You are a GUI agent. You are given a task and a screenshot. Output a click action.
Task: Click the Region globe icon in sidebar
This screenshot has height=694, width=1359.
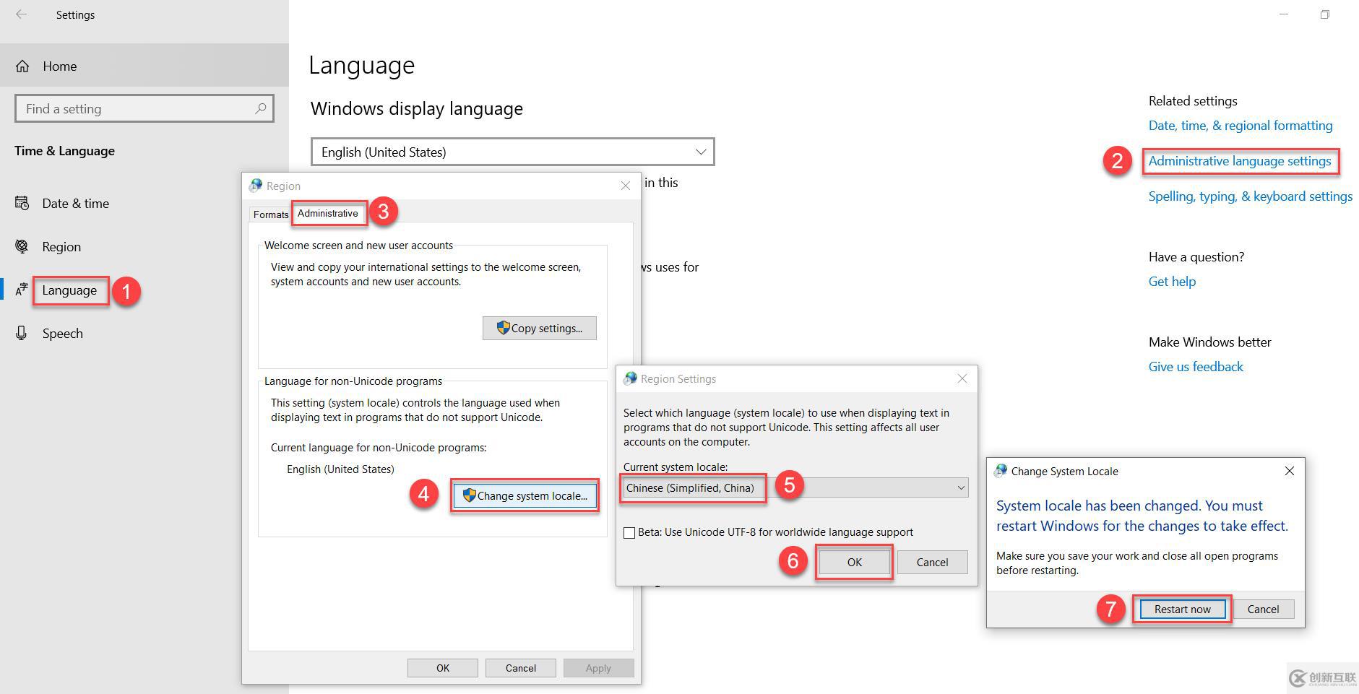tap(22, 247)
